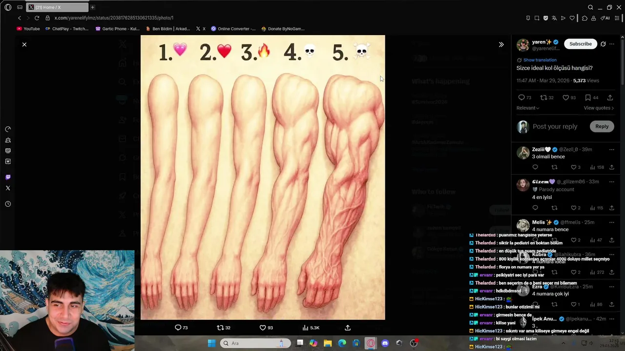Open Twitch icon in Opera sidebar
This screenshot has height=351, width=625.
tap(8, 177)
